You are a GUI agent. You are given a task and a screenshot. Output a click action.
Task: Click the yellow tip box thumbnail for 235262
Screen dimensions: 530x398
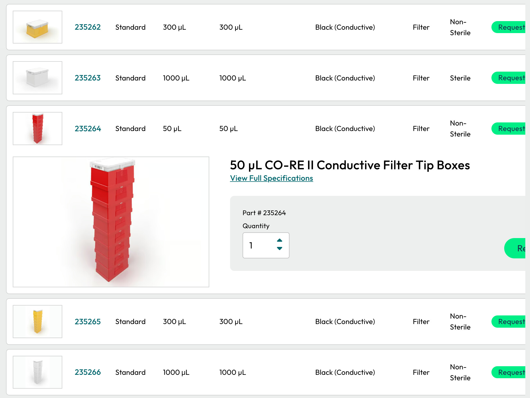(x=38, y=27)
